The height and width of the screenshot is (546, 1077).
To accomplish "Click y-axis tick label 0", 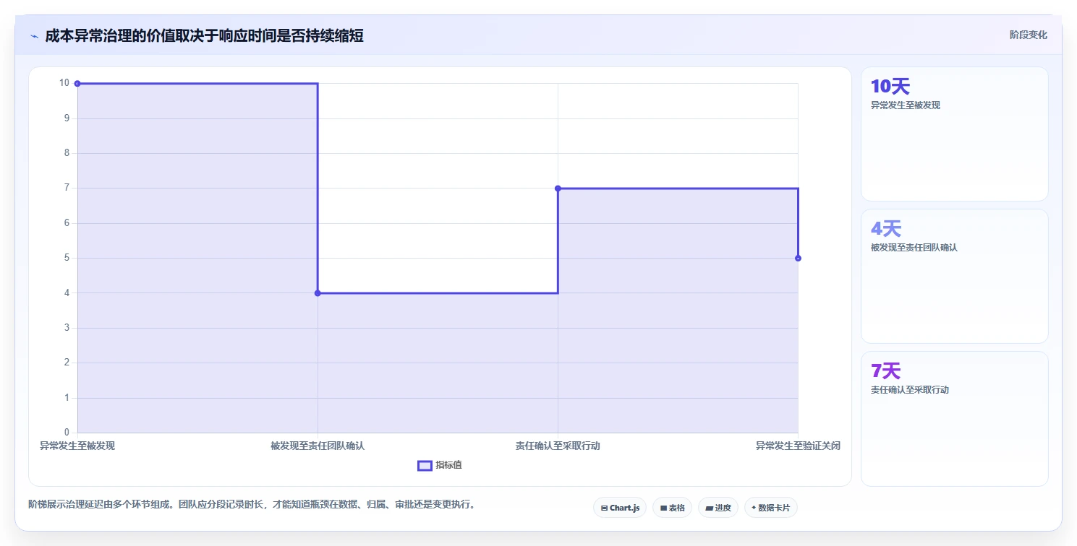I will [x=67, y=433].
